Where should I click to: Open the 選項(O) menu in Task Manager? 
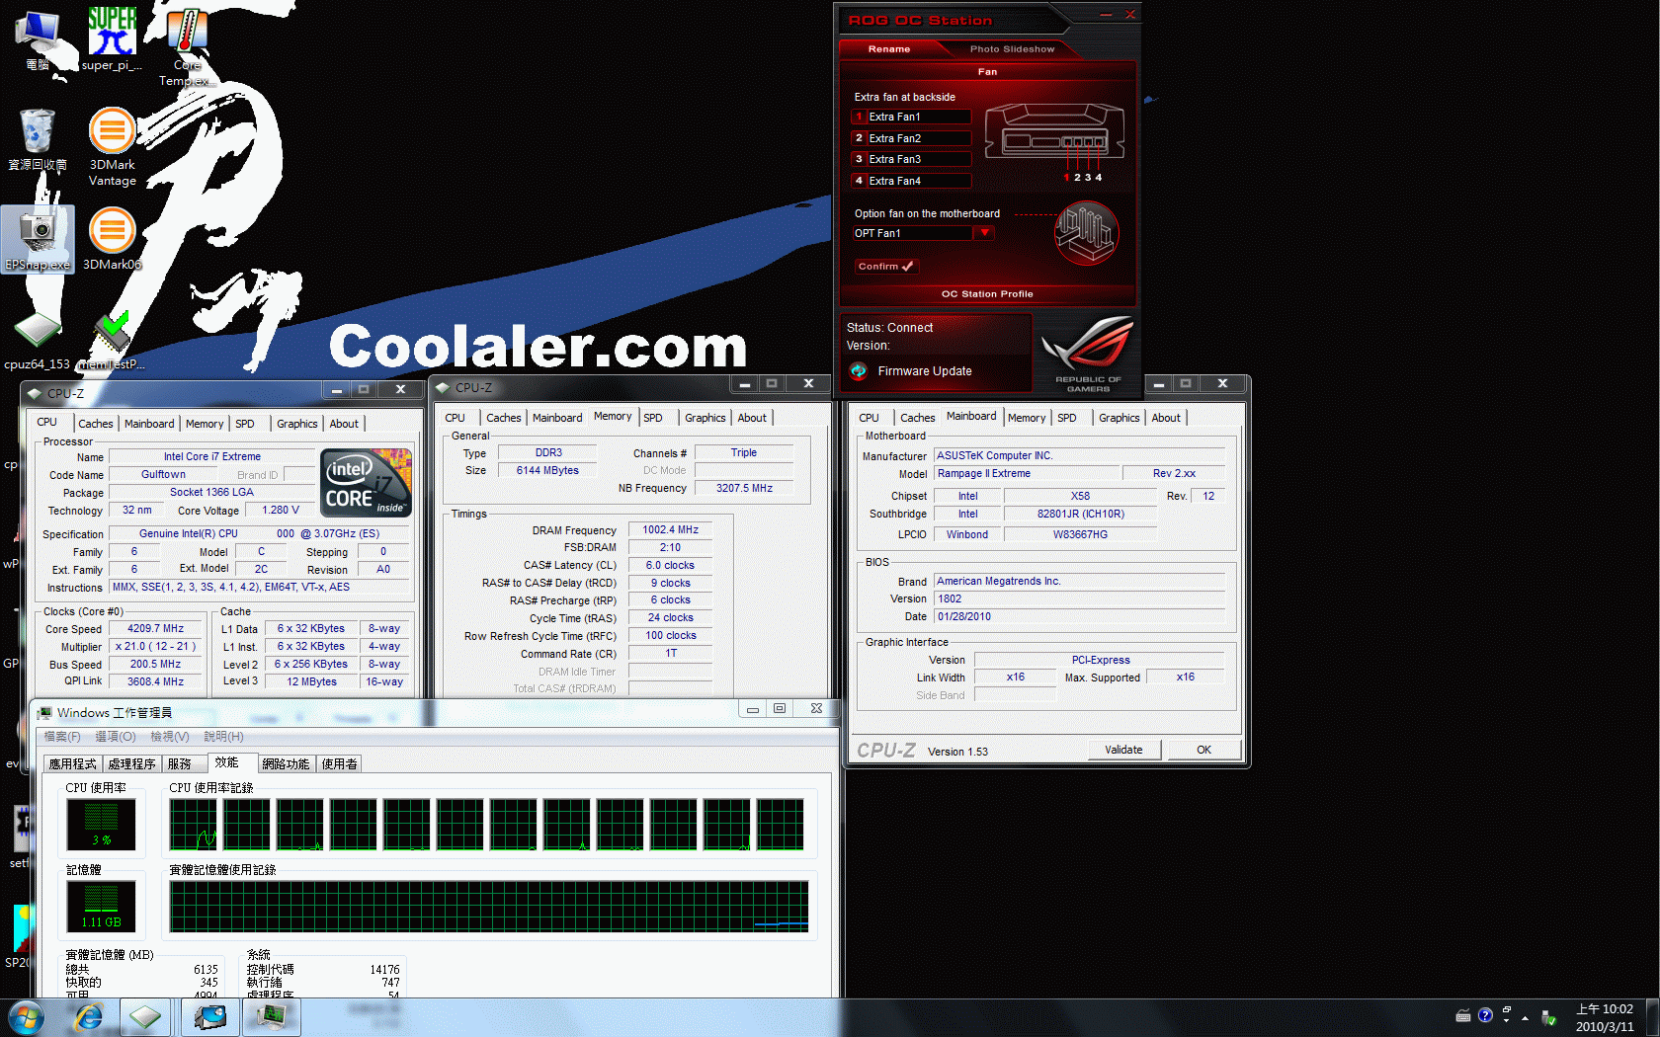[x=116, y=737]
